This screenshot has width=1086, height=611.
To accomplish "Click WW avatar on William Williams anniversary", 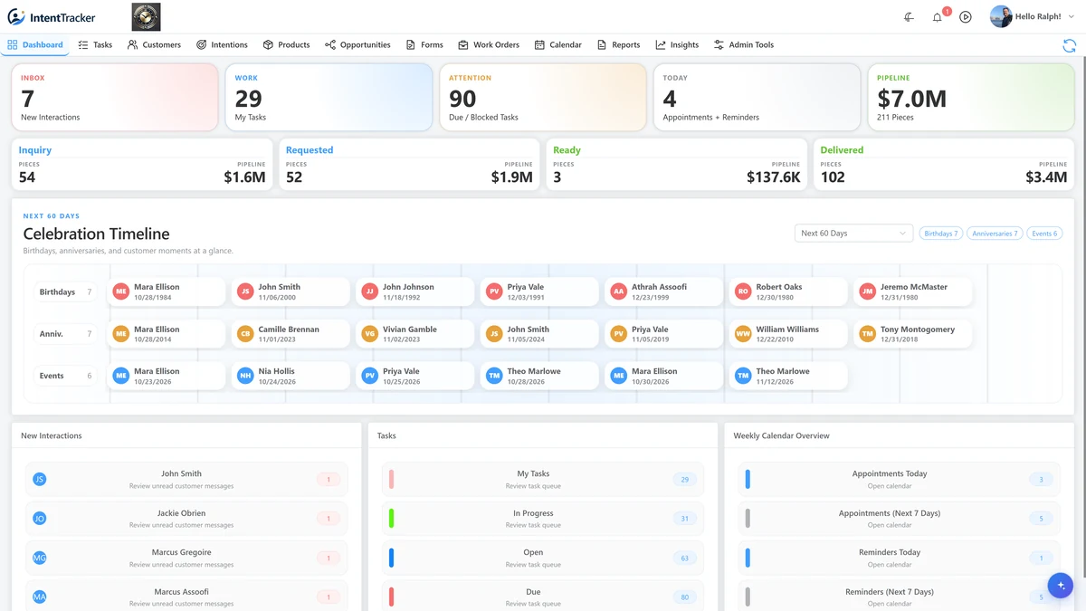I will click(x=743, y=334).
